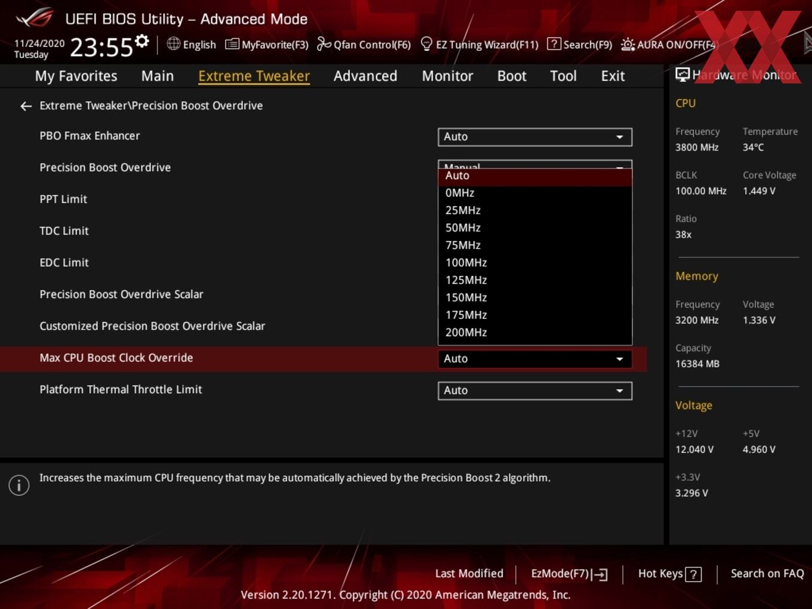Open the Advanced tab
Viewport: 812px width, 609px height.
(x=365, y=76)
